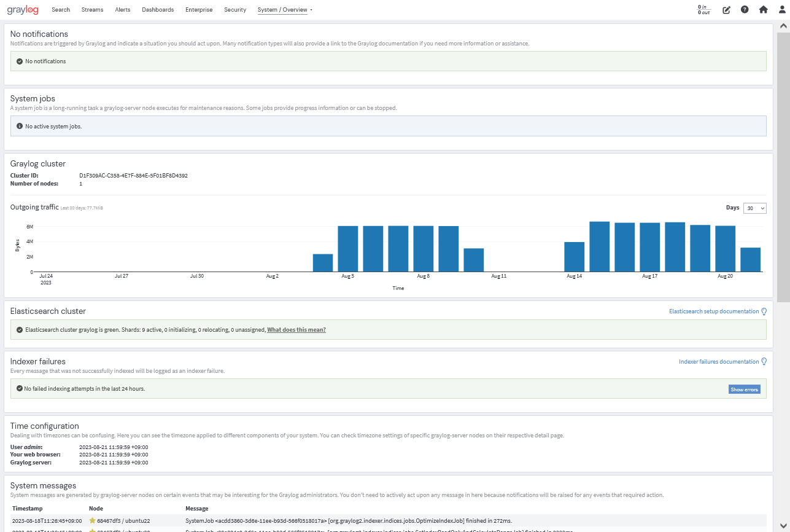The height and width of the screenshot is (532, 790).
Task: Click the Timestamp column header
Action: click(x=27, y=509)
